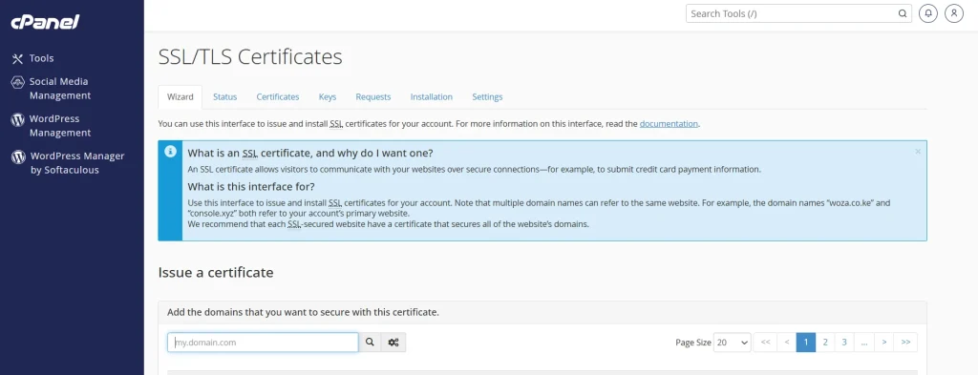Jump to last page button
Viewport: 978px width, 375px height.
click(x=905, y=342)
